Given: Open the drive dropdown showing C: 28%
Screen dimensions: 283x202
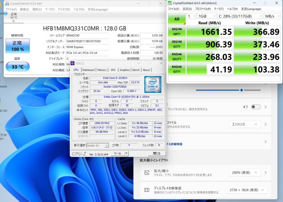Looking at the screenshot, I should (x=240, y=16).
